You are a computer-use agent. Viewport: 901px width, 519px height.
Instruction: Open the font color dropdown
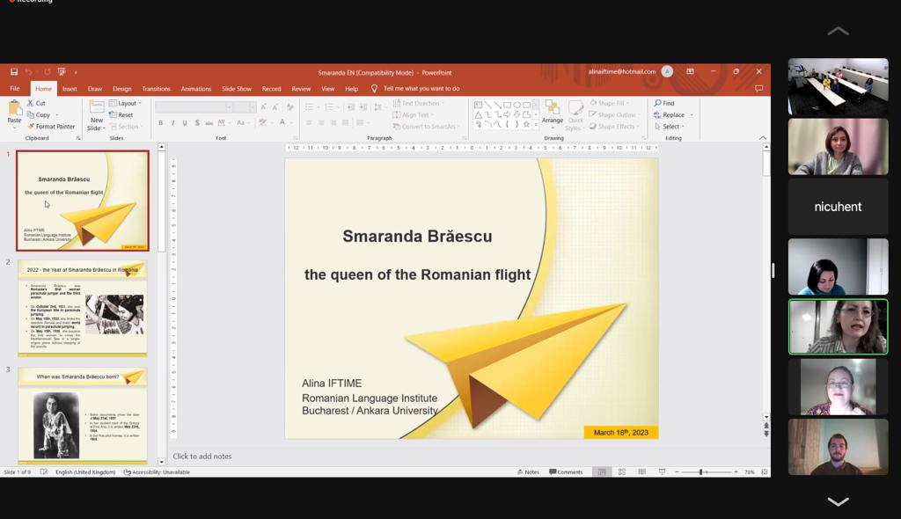point(290,122)
